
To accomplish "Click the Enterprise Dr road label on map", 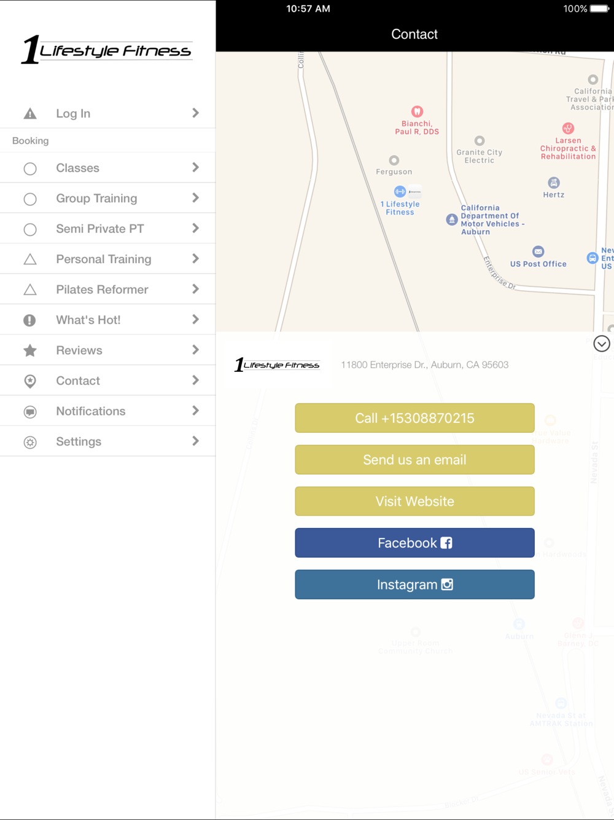I will pyautogui.click(x=500, y=273).
